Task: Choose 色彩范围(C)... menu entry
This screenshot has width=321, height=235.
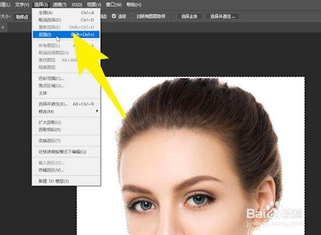Action: [66, 79]
